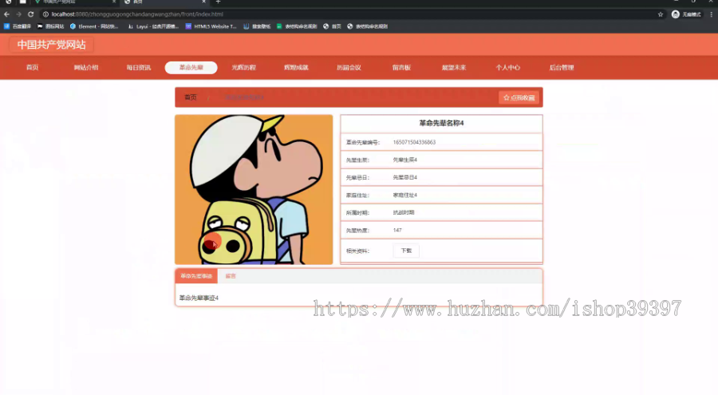Open the 首页 bookmark in bookmarks bar
The image size is (718, 395).
click(x=332, y=26)
